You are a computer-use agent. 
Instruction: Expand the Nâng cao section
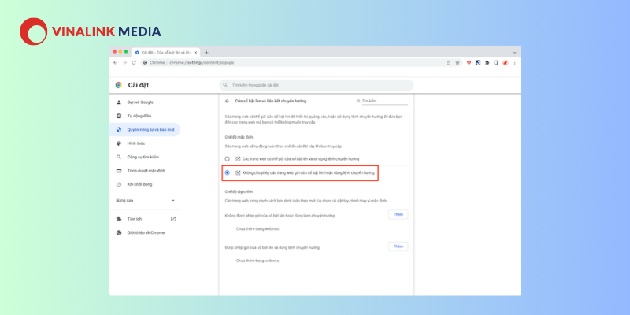(146, 200)
